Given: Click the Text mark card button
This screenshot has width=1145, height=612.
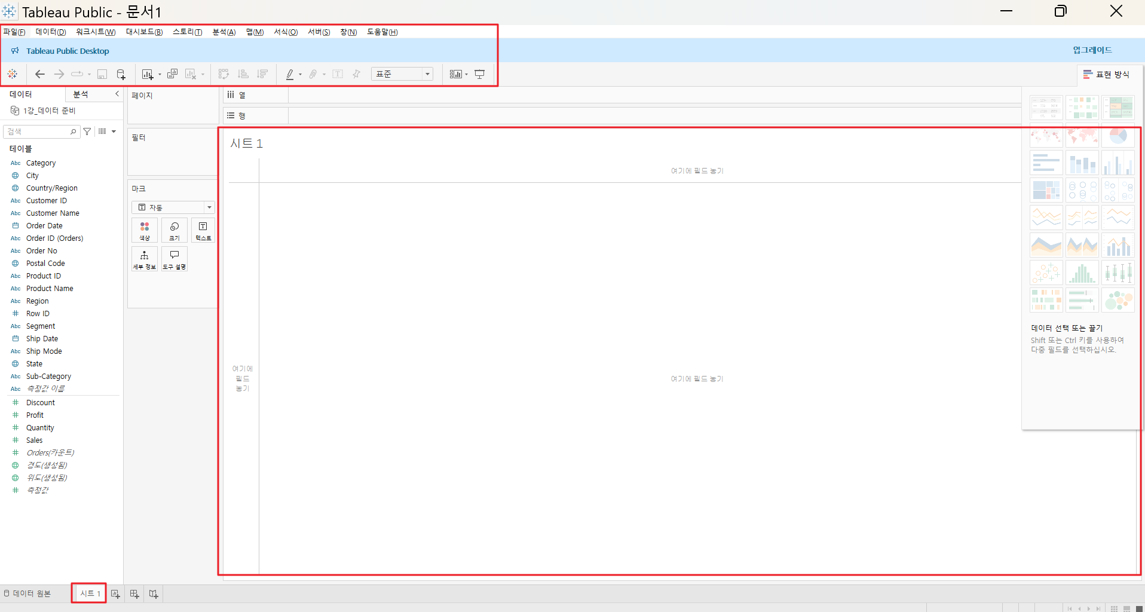Looking at the screenshot, I should tap(203, 231).
